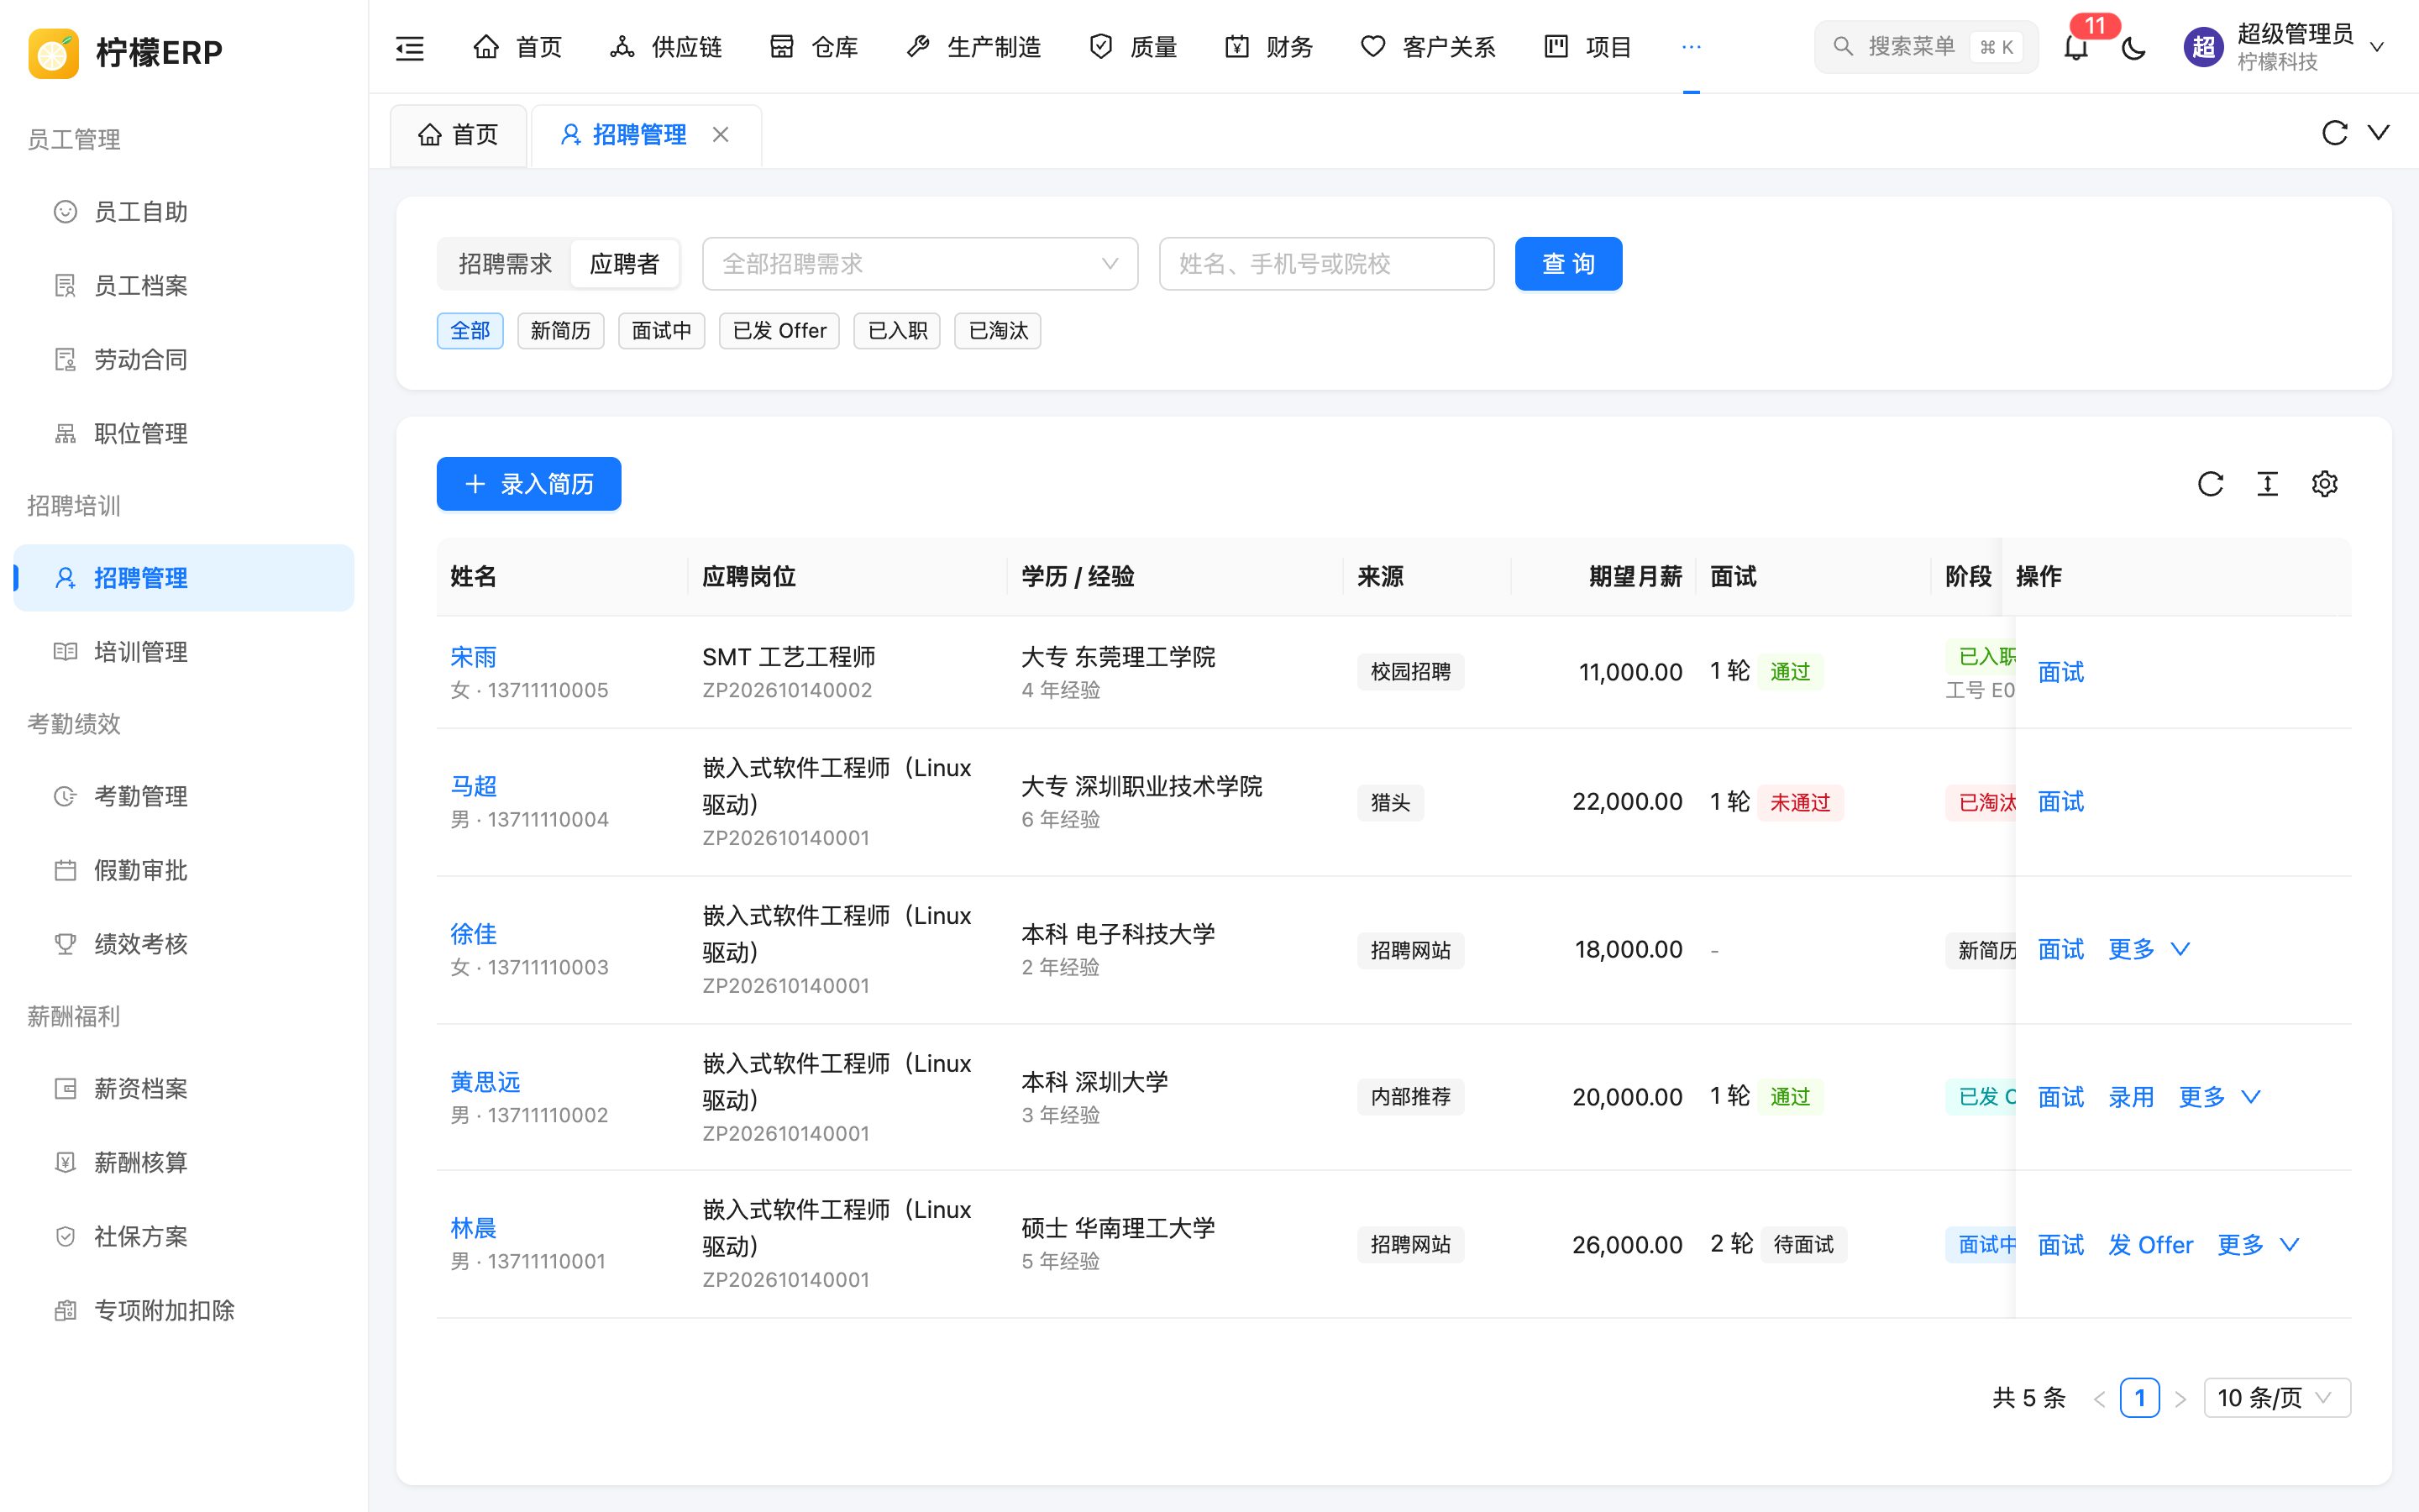Adjust the table row density icon
Viewport: 2419px width, 1512px height.
2267,484
